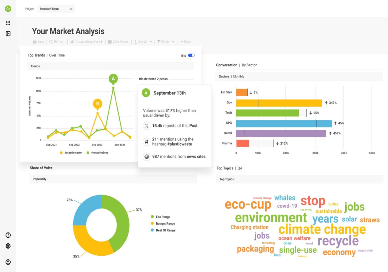Open the news sites link

196,157
